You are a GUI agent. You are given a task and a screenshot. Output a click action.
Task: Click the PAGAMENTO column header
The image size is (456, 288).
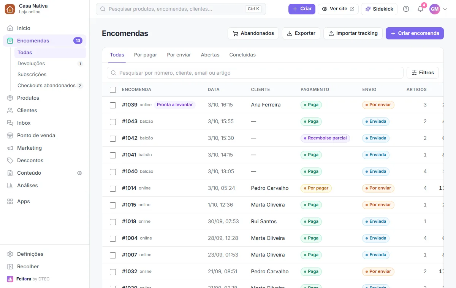(315, 90)
